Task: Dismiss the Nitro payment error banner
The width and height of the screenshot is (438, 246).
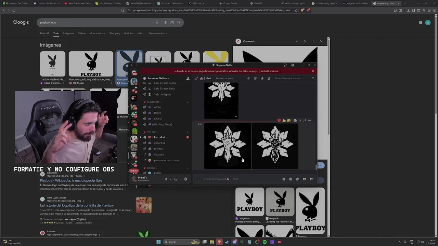Action: (x=313, y=71)
